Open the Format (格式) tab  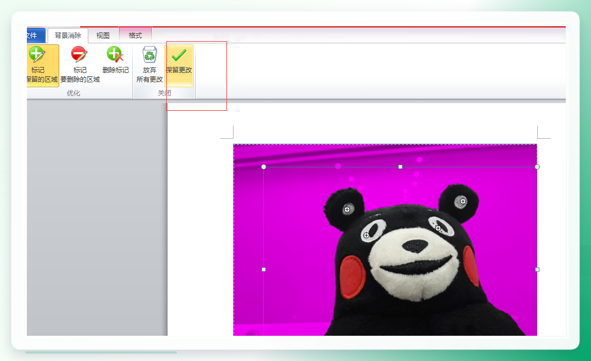(135, 36)
